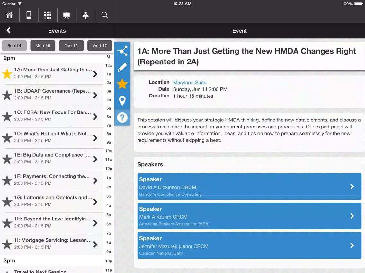Favorite the 1H Beyond the Law star
Viewport: 365px width, 273px height.
(x=7, y=223)
